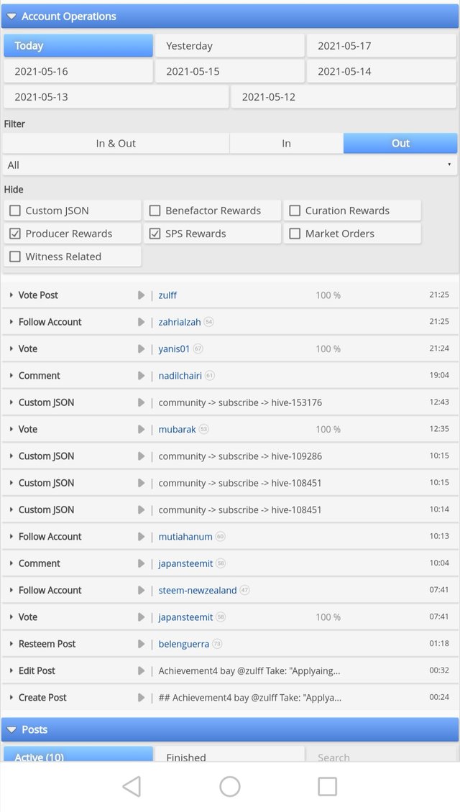Image resolution: width=460 pixels, height=812 pixels.
Task: Uncheck Producer Rewards checkbox
Action: (15, 234)
